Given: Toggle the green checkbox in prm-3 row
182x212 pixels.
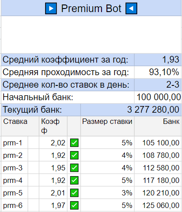Looking at the screenshot, I should (74, 168).
